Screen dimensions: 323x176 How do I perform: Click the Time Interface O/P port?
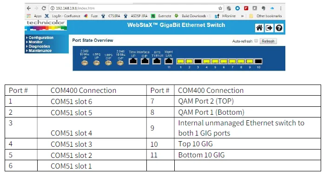pyautogui.click(x=145, y=61)
